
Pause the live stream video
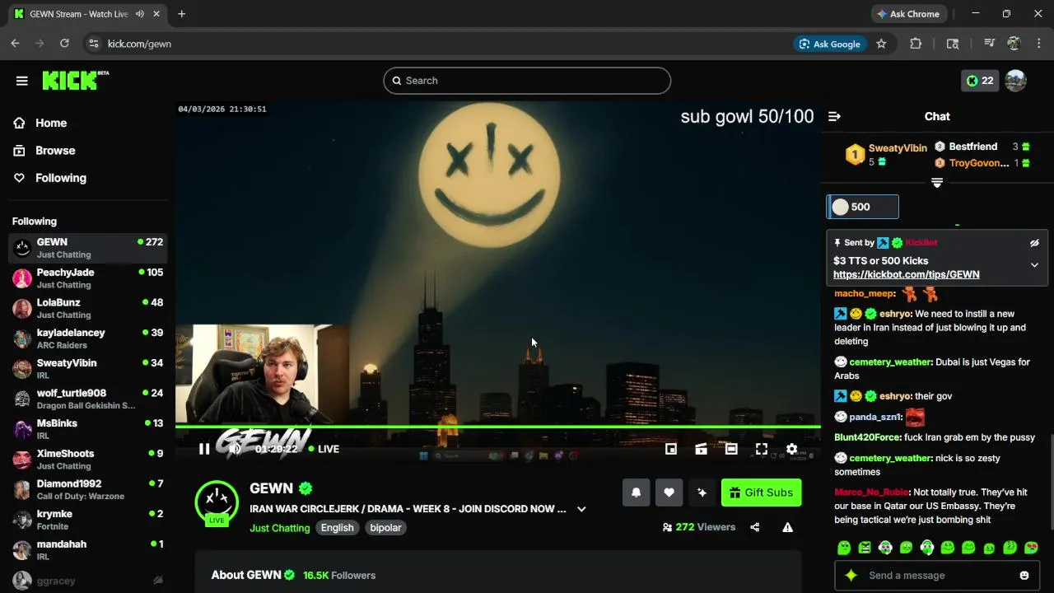(204, 449)
